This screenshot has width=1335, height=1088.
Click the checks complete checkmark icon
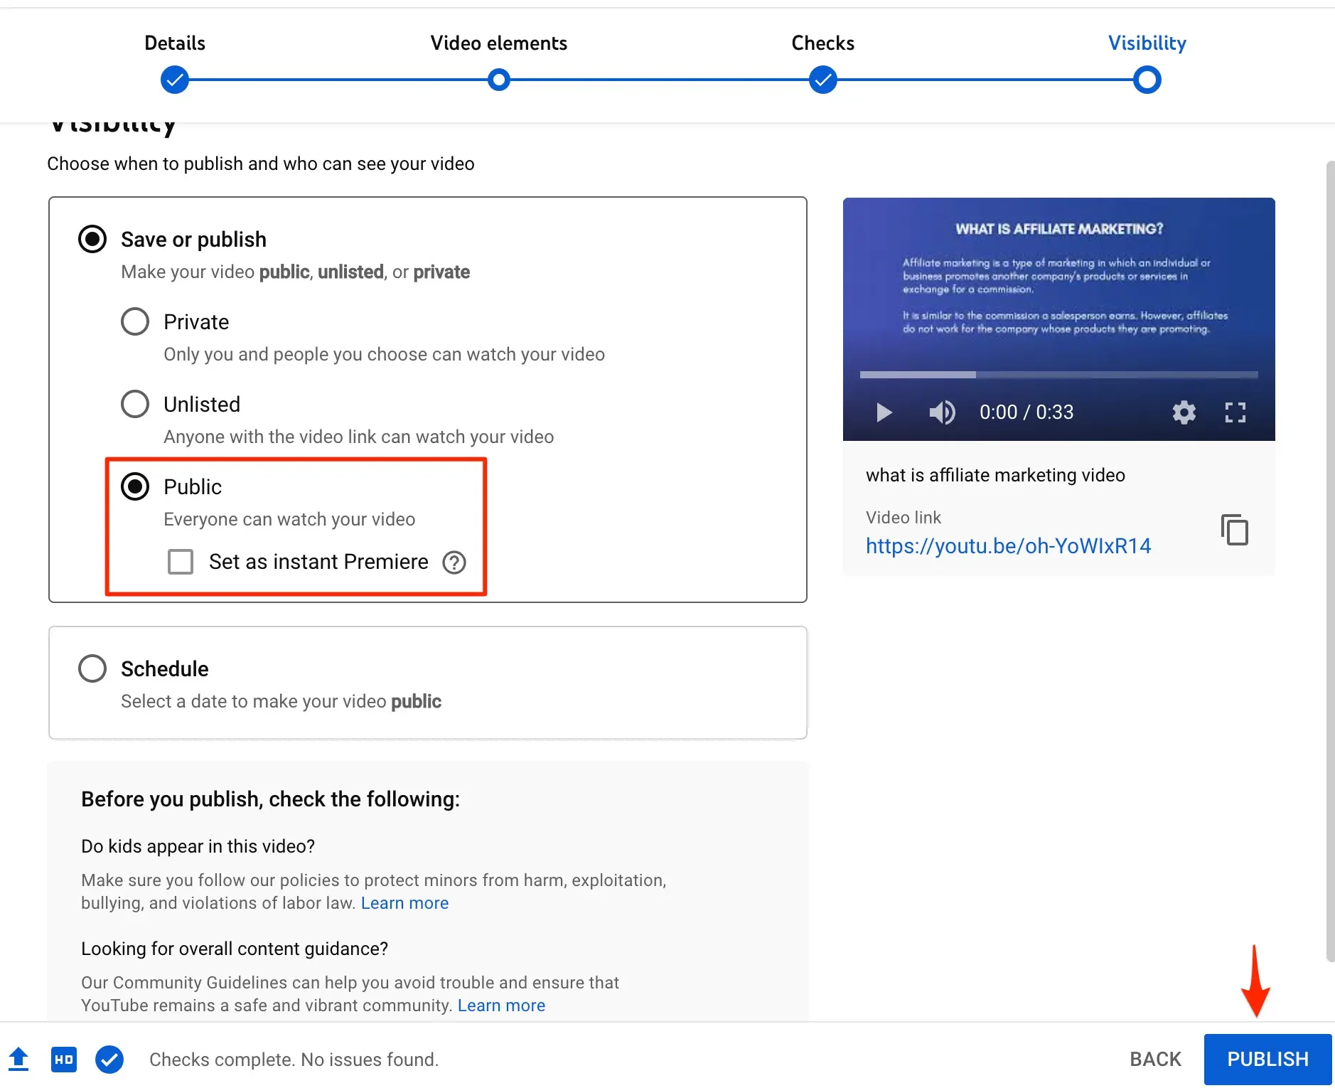tap(109, 1060)
